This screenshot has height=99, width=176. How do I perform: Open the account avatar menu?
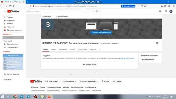(x=171, y=11)
